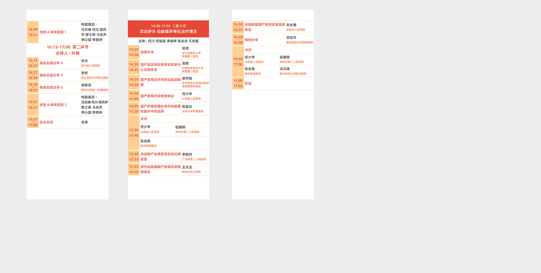The height and width of the screenshot is (273, 541).
Task: Select the "16:15-17:00 第二环节" section heading
Action: [x=68, y=47]
